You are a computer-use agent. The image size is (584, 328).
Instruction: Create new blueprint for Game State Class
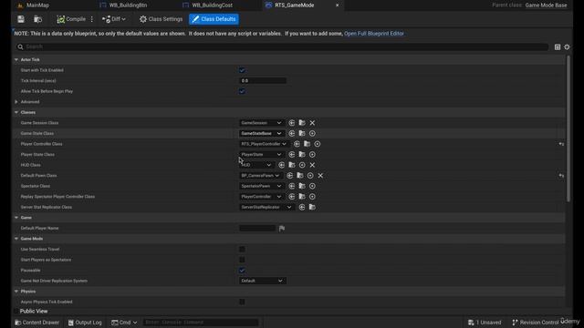click(x=312, y=133)
